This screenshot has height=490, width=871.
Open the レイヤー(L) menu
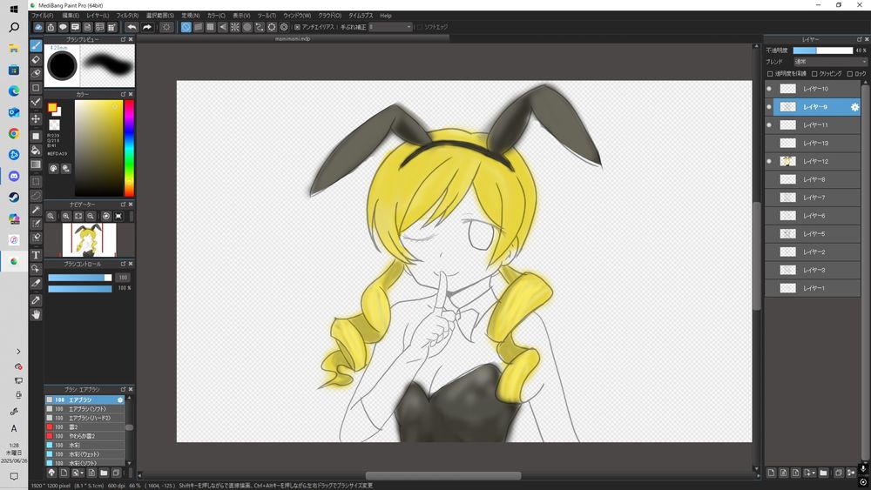[x=98, y=16]
